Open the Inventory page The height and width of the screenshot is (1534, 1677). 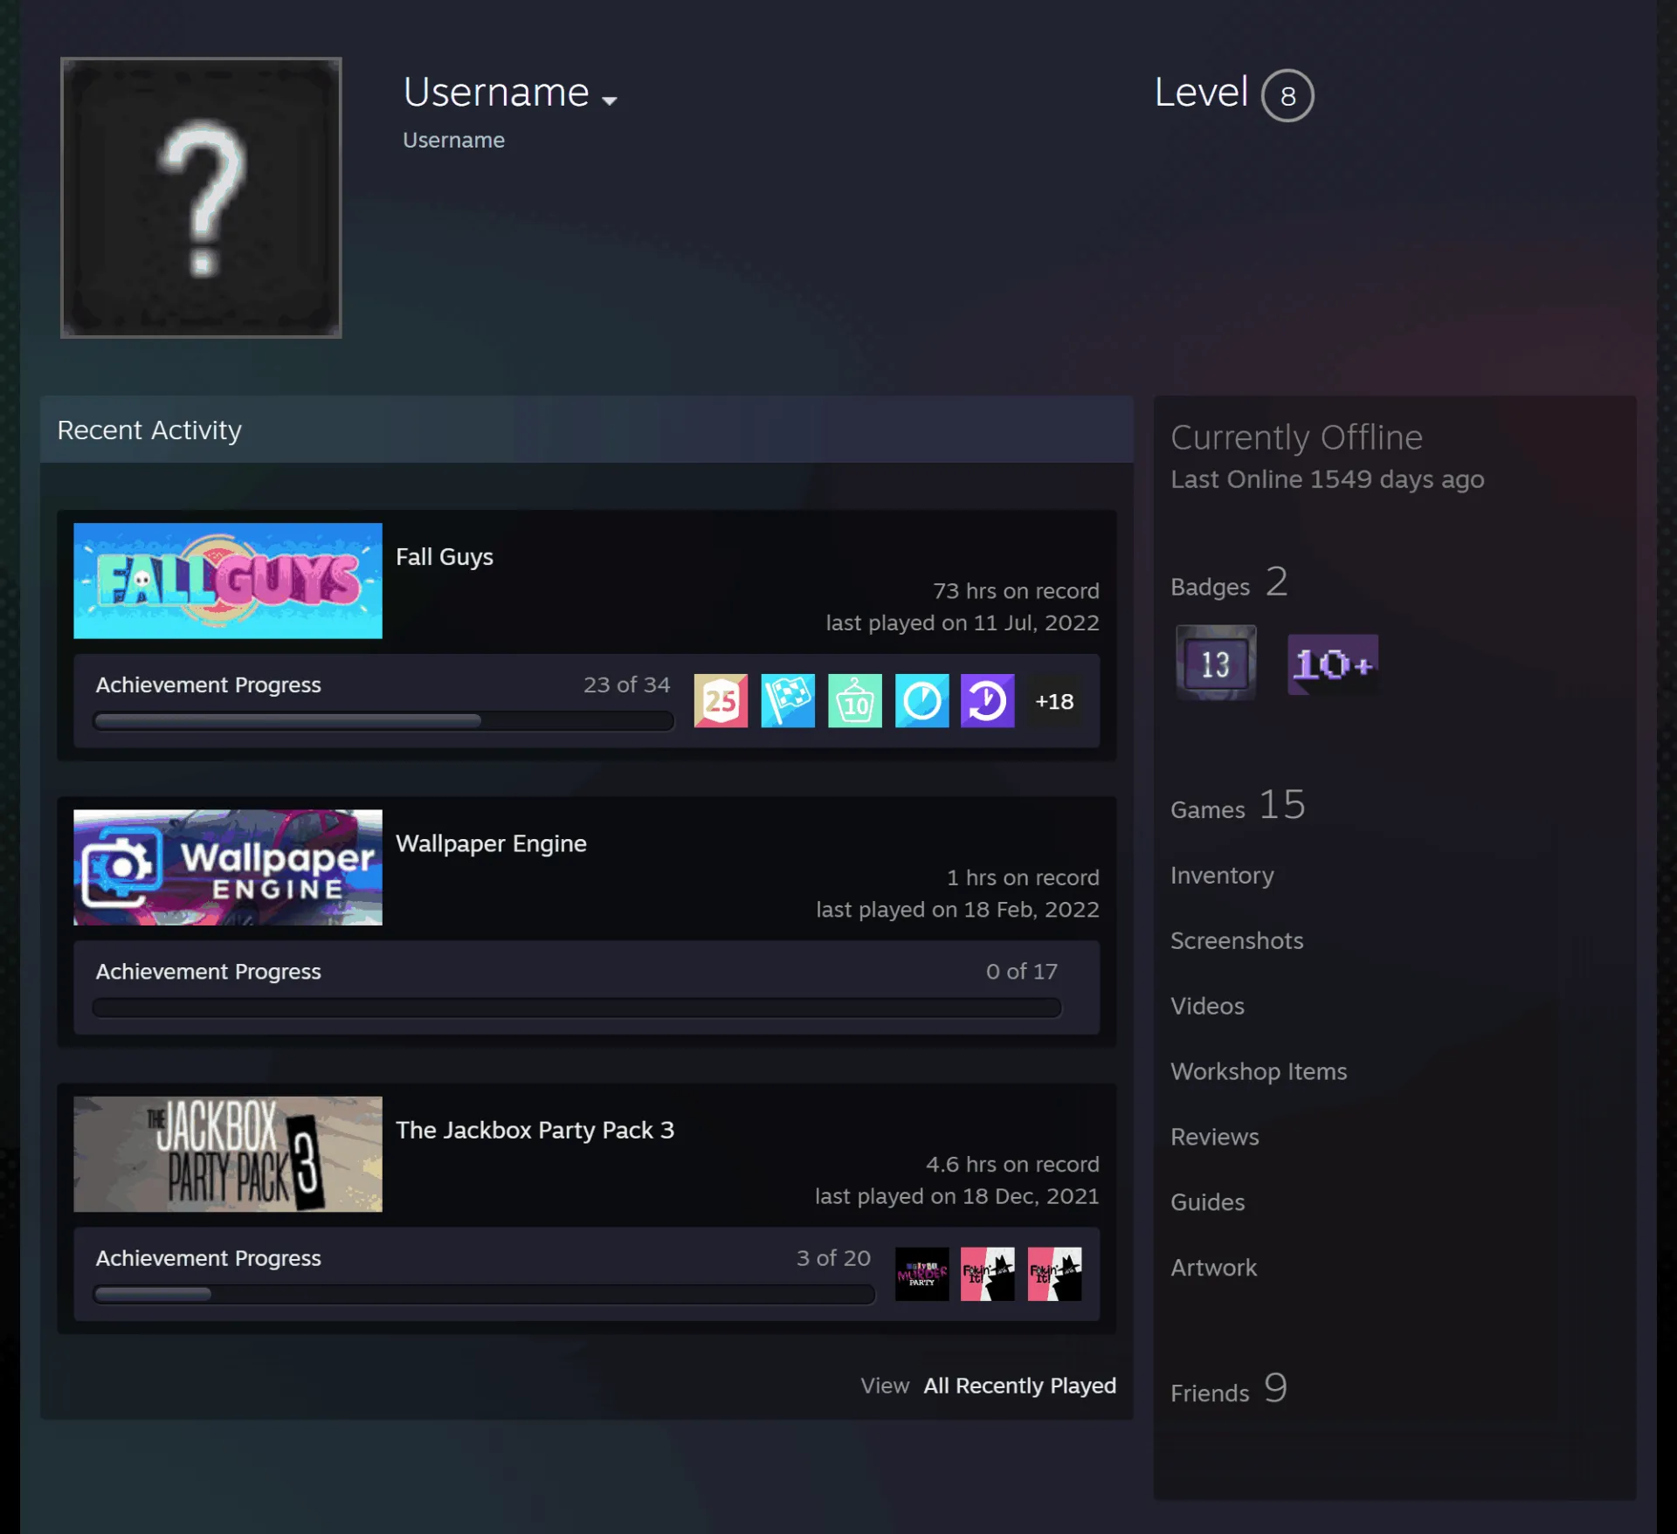tap(1222, 876)
